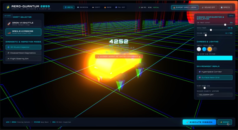The image size is (238, 130).
Task: Select the Full Ship view tab
Action: [x=120, y=7]
